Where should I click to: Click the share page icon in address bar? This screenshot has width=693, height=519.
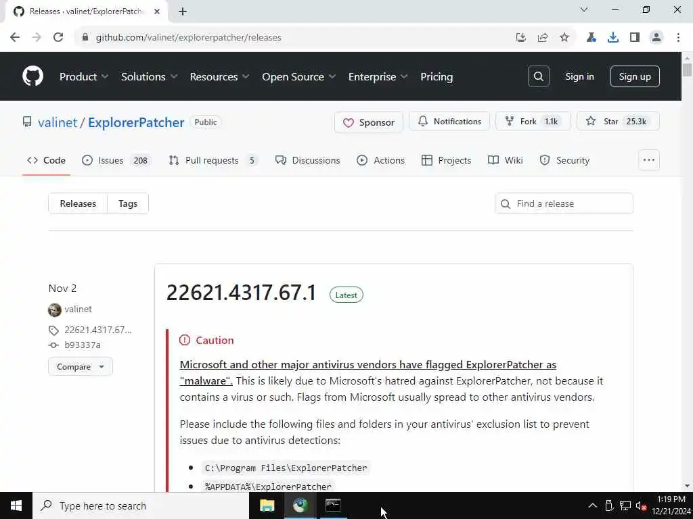click(x=542, y=37)
